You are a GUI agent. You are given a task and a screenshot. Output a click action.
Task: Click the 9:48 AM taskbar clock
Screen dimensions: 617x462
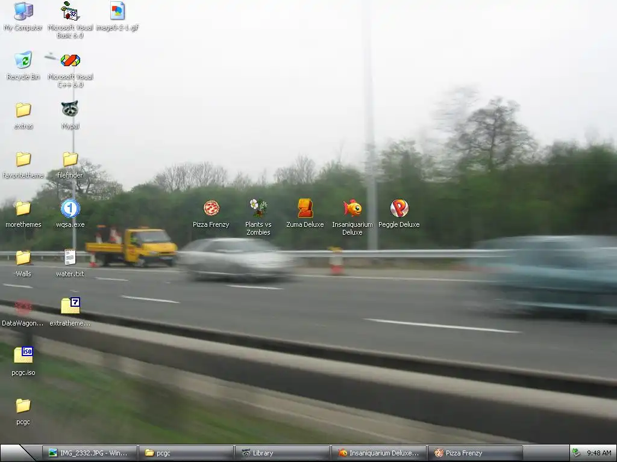click(x=599, y=453)
